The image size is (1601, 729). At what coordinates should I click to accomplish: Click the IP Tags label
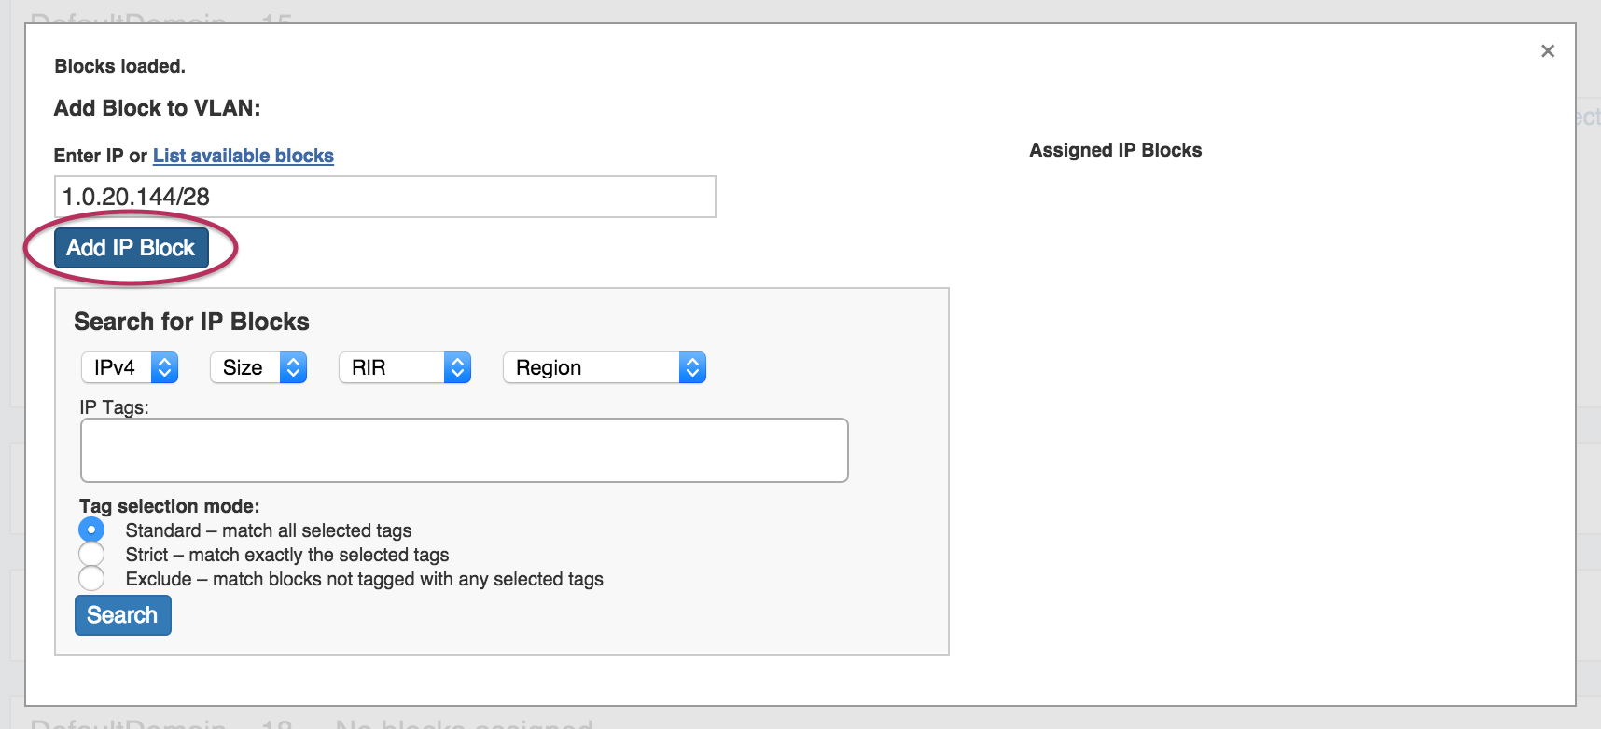114,407
